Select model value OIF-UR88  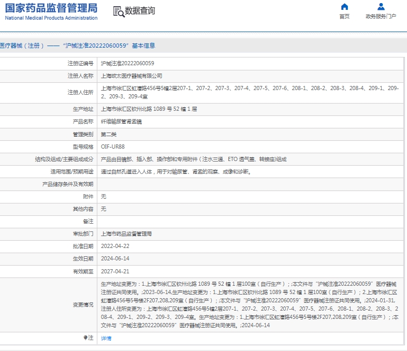pyautogui.click(x=113, y=147)
